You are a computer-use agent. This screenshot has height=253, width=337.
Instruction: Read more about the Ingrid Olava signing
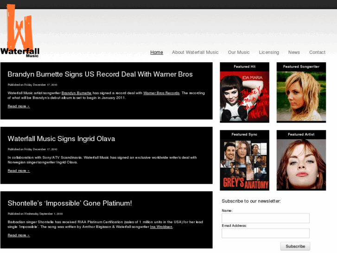point(19,171)
